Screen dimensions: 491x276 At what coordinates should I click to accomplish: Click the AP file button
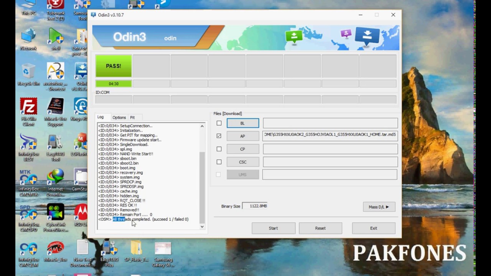pyautogui.click(x=243, y=136)
